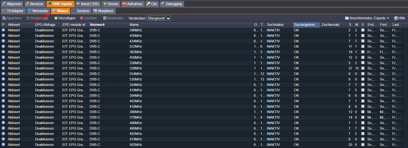The image size is (408, 148).
Task: Switch to the Debugging tab
Action: pos(172,4)
